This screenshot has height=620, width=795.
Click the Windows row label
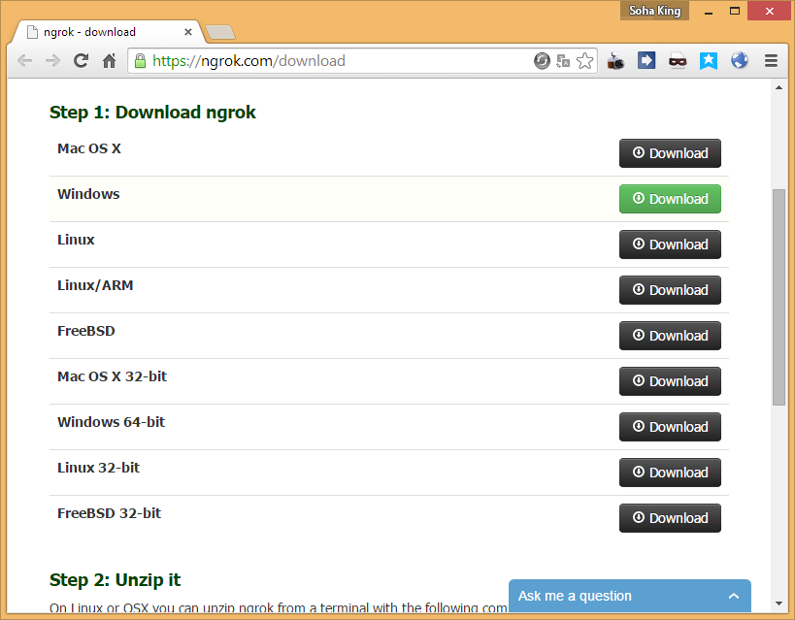pos(88,194)
